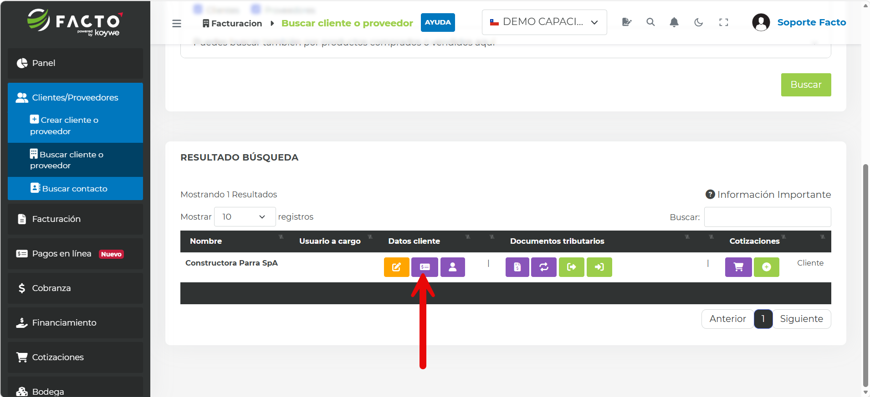Expand the Financiamiento sidebar menu
The width and height of the screenshot is (870, 397).
coord(75,322)
